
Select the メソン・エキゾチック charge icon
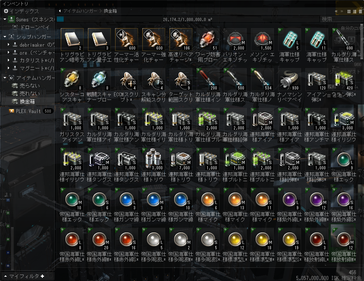[262, 40]
